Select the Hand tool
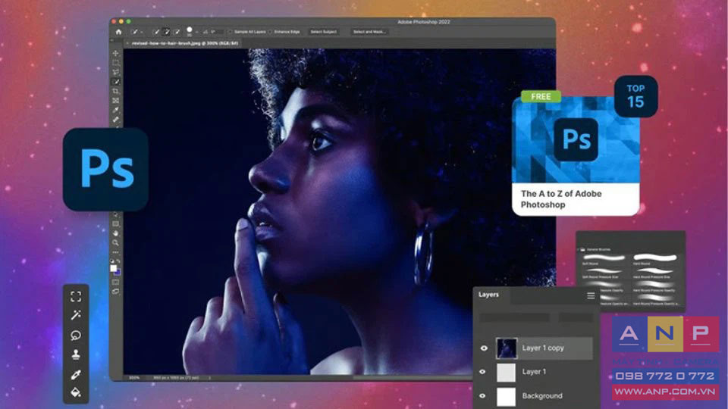The height and width of the screenshot is (409, 728). point(115,233)
